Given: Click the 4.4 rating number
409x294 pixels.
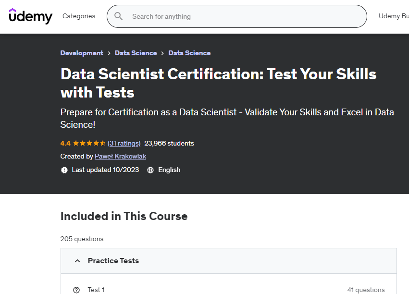Looking at the screenshot, I should [65, 143].
